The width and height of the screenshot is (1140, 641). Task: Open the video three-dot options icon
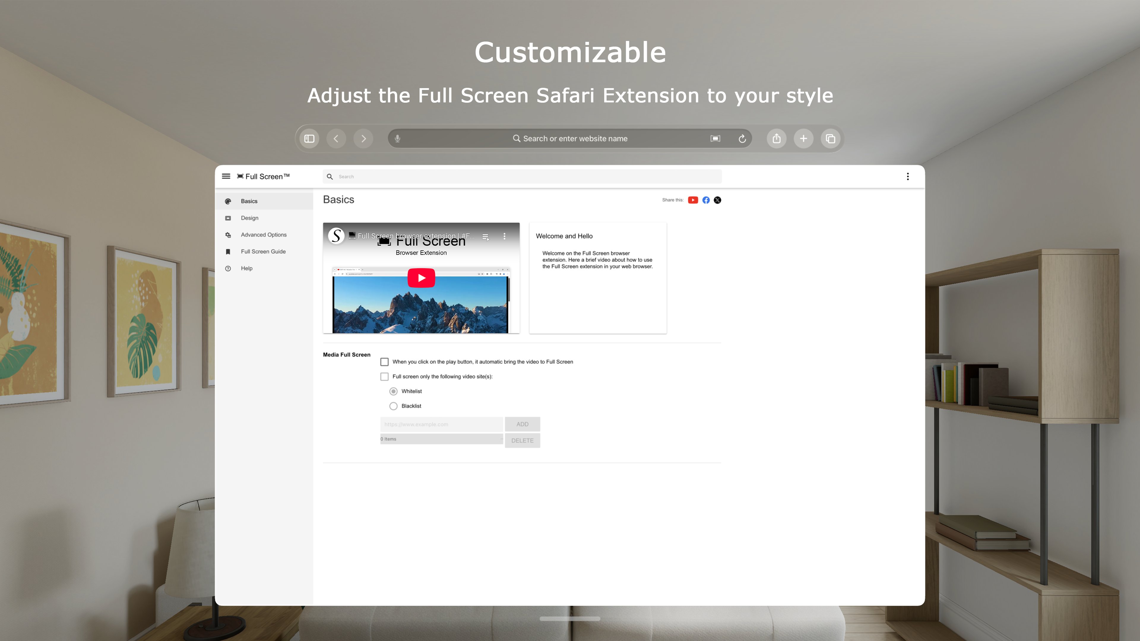click(504, 236)
